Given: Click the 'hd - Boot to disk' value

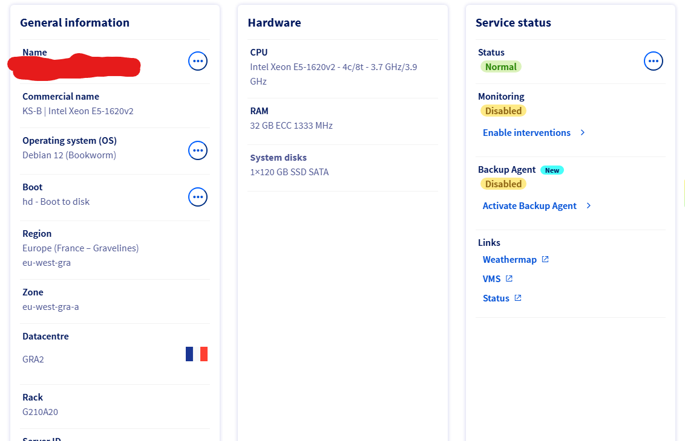Looking at the screenshot, I should pos(56,202).
